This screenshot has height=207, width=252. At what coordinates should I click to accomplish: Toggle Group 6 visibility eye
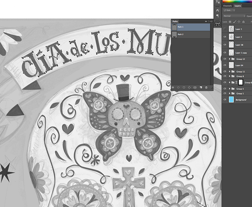point(225,82)
